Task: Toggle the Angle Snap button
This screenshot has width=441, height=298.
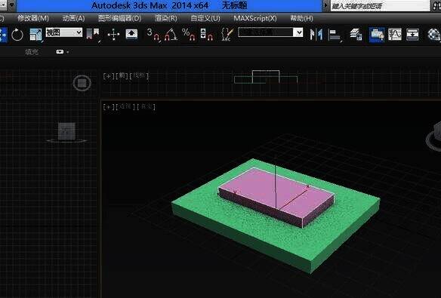Action: coord(171,35)
